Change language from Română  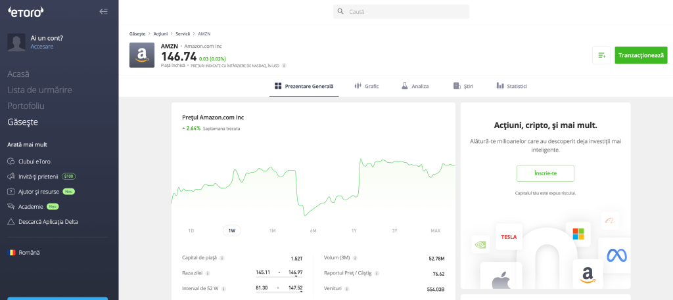pyautogui.click(x=29, y=253)
